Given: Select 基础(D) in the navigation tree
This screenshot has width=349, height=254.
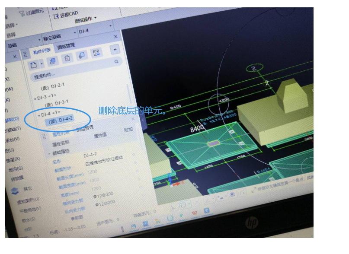Looking at the screenshot, I should click(x=12, y=119).
